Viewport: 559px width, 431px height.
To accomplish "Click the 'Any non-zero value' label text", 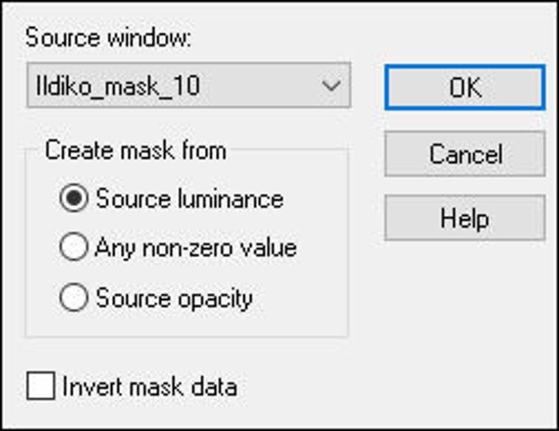I will click(x=196, y=248).
